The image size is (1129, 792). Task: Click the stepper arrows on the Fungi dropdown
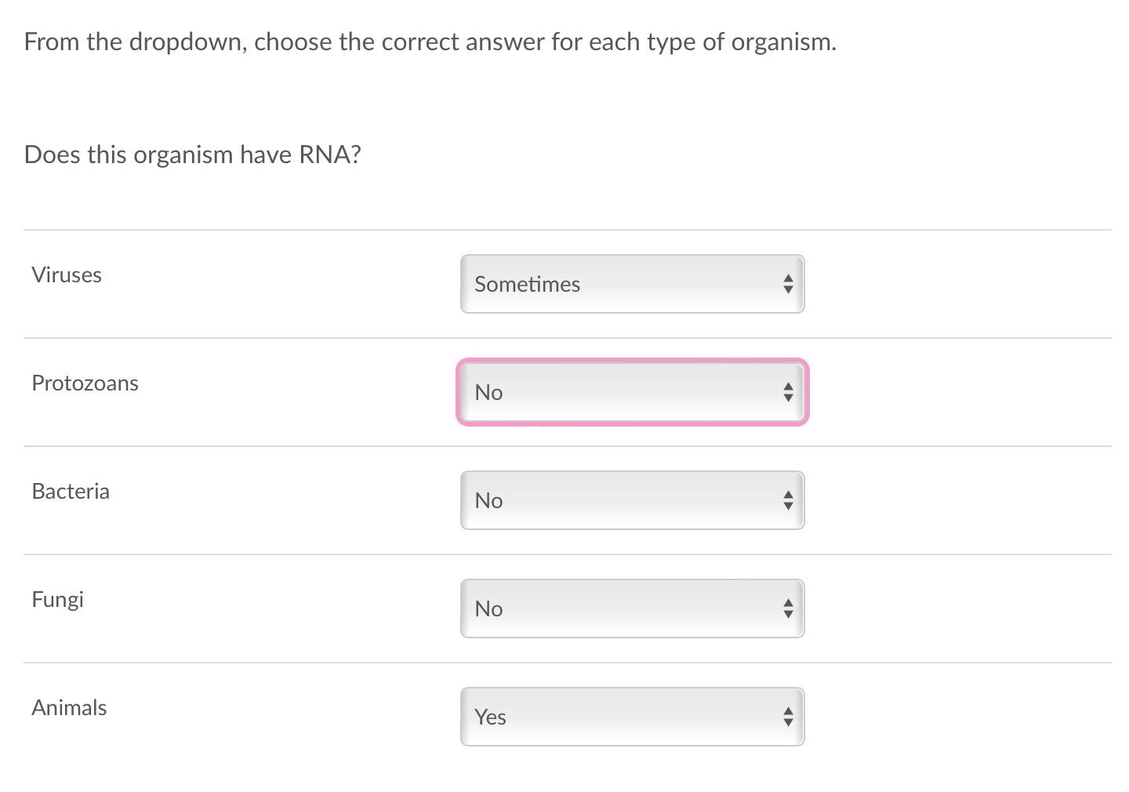[788, 609]
